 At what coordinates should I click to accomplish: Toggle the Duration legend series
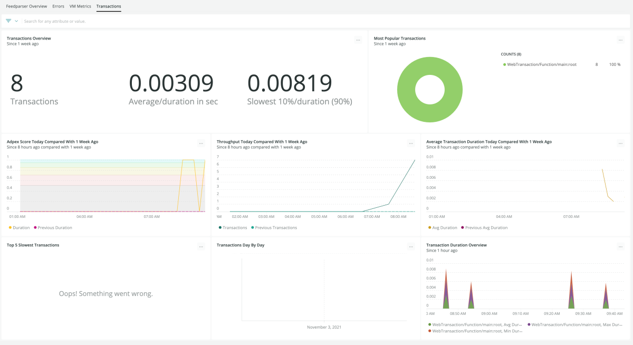pyautogui.click(x=21, y=227)
